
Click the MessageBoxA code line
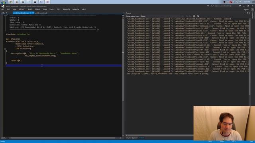[45, 53]
